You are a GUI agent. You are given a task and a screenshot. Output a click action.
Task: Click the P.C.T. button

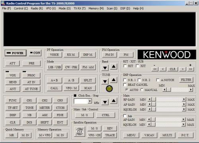point(185,135)
